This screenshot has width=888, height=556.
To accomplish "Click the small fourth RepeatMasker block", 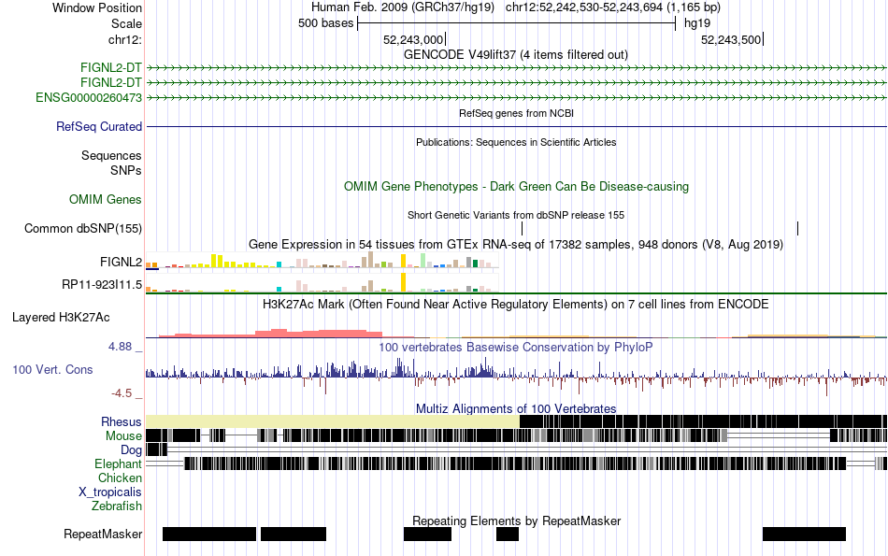I will click(x=508, y=534).
